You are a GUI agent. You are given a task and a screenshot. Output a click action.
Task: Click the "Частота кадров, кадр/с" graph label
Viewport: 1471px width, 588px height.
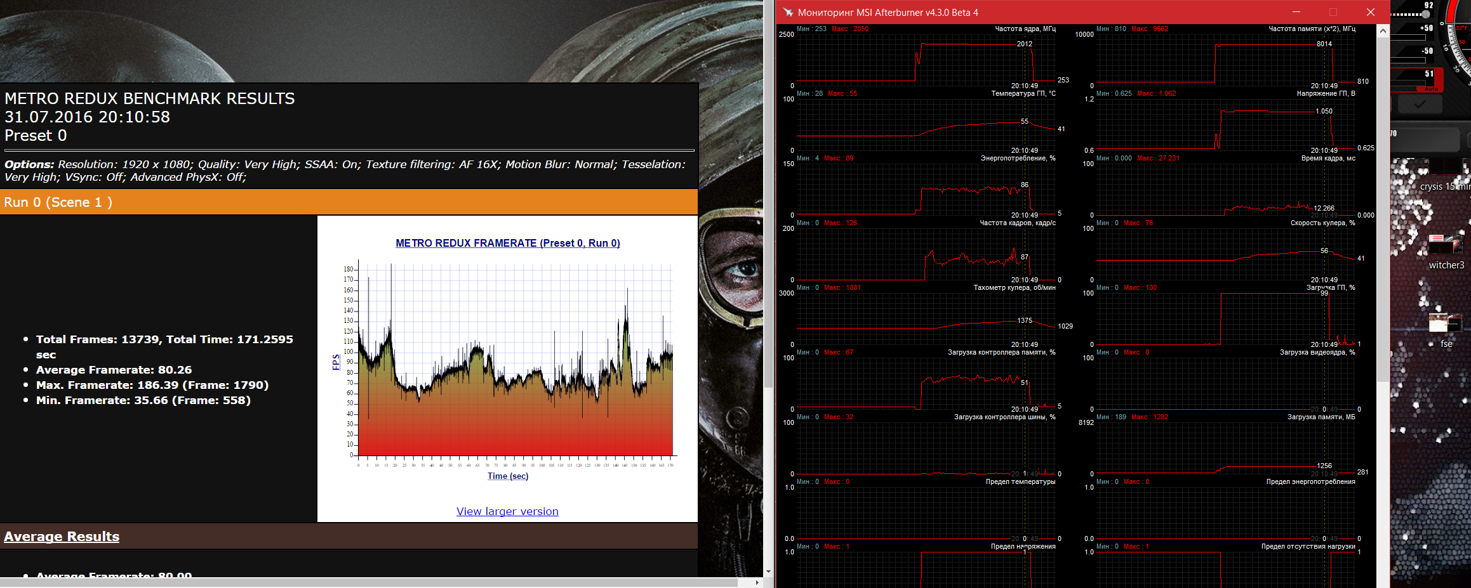(x=1018, y=223)
